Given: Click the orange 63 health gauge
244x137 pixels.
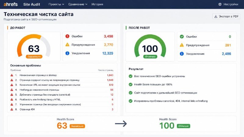Looking at the screenshot, I should click(34, 45).
